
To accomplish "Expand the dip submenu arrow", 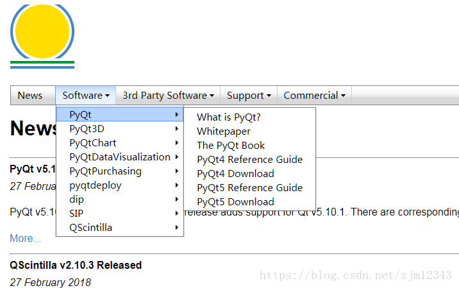I will [x=177, y=199].
